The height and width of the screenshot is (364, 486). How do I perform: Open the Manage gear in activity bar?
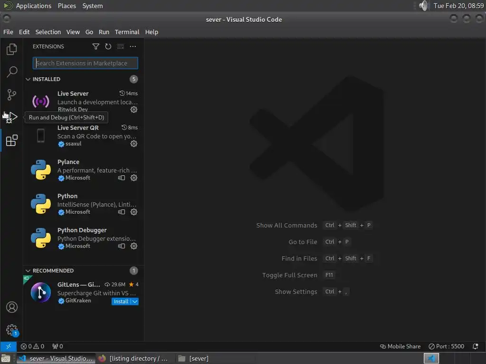[12, 330]
